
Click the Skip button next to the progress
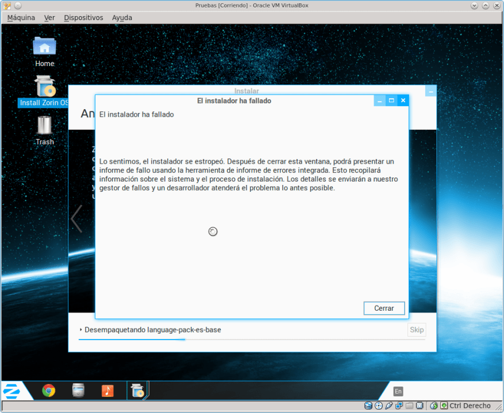pos(417,330)
